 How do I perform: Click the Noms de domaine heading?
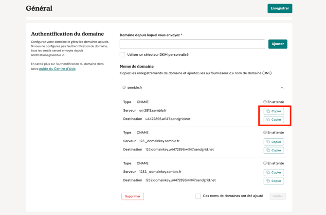[x=137, y=66]
